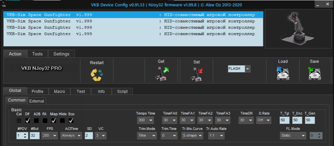The width and height of the screenshot is (334, 146).
Task: Click the FL Mode numeric stepper
Action: [x=316, y=136]
